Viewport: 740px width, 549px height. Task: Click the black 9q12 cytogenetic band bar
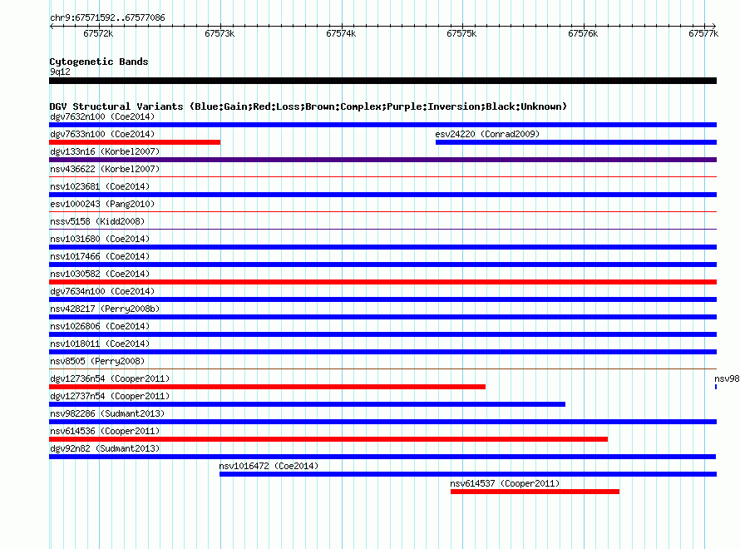382,81
